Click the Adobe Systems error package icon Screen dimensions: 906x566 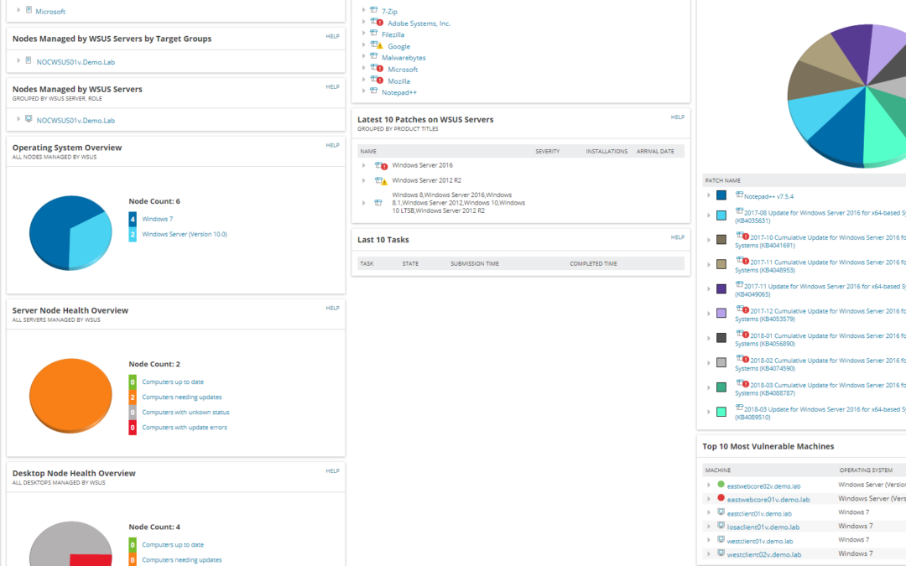point(377,22)
